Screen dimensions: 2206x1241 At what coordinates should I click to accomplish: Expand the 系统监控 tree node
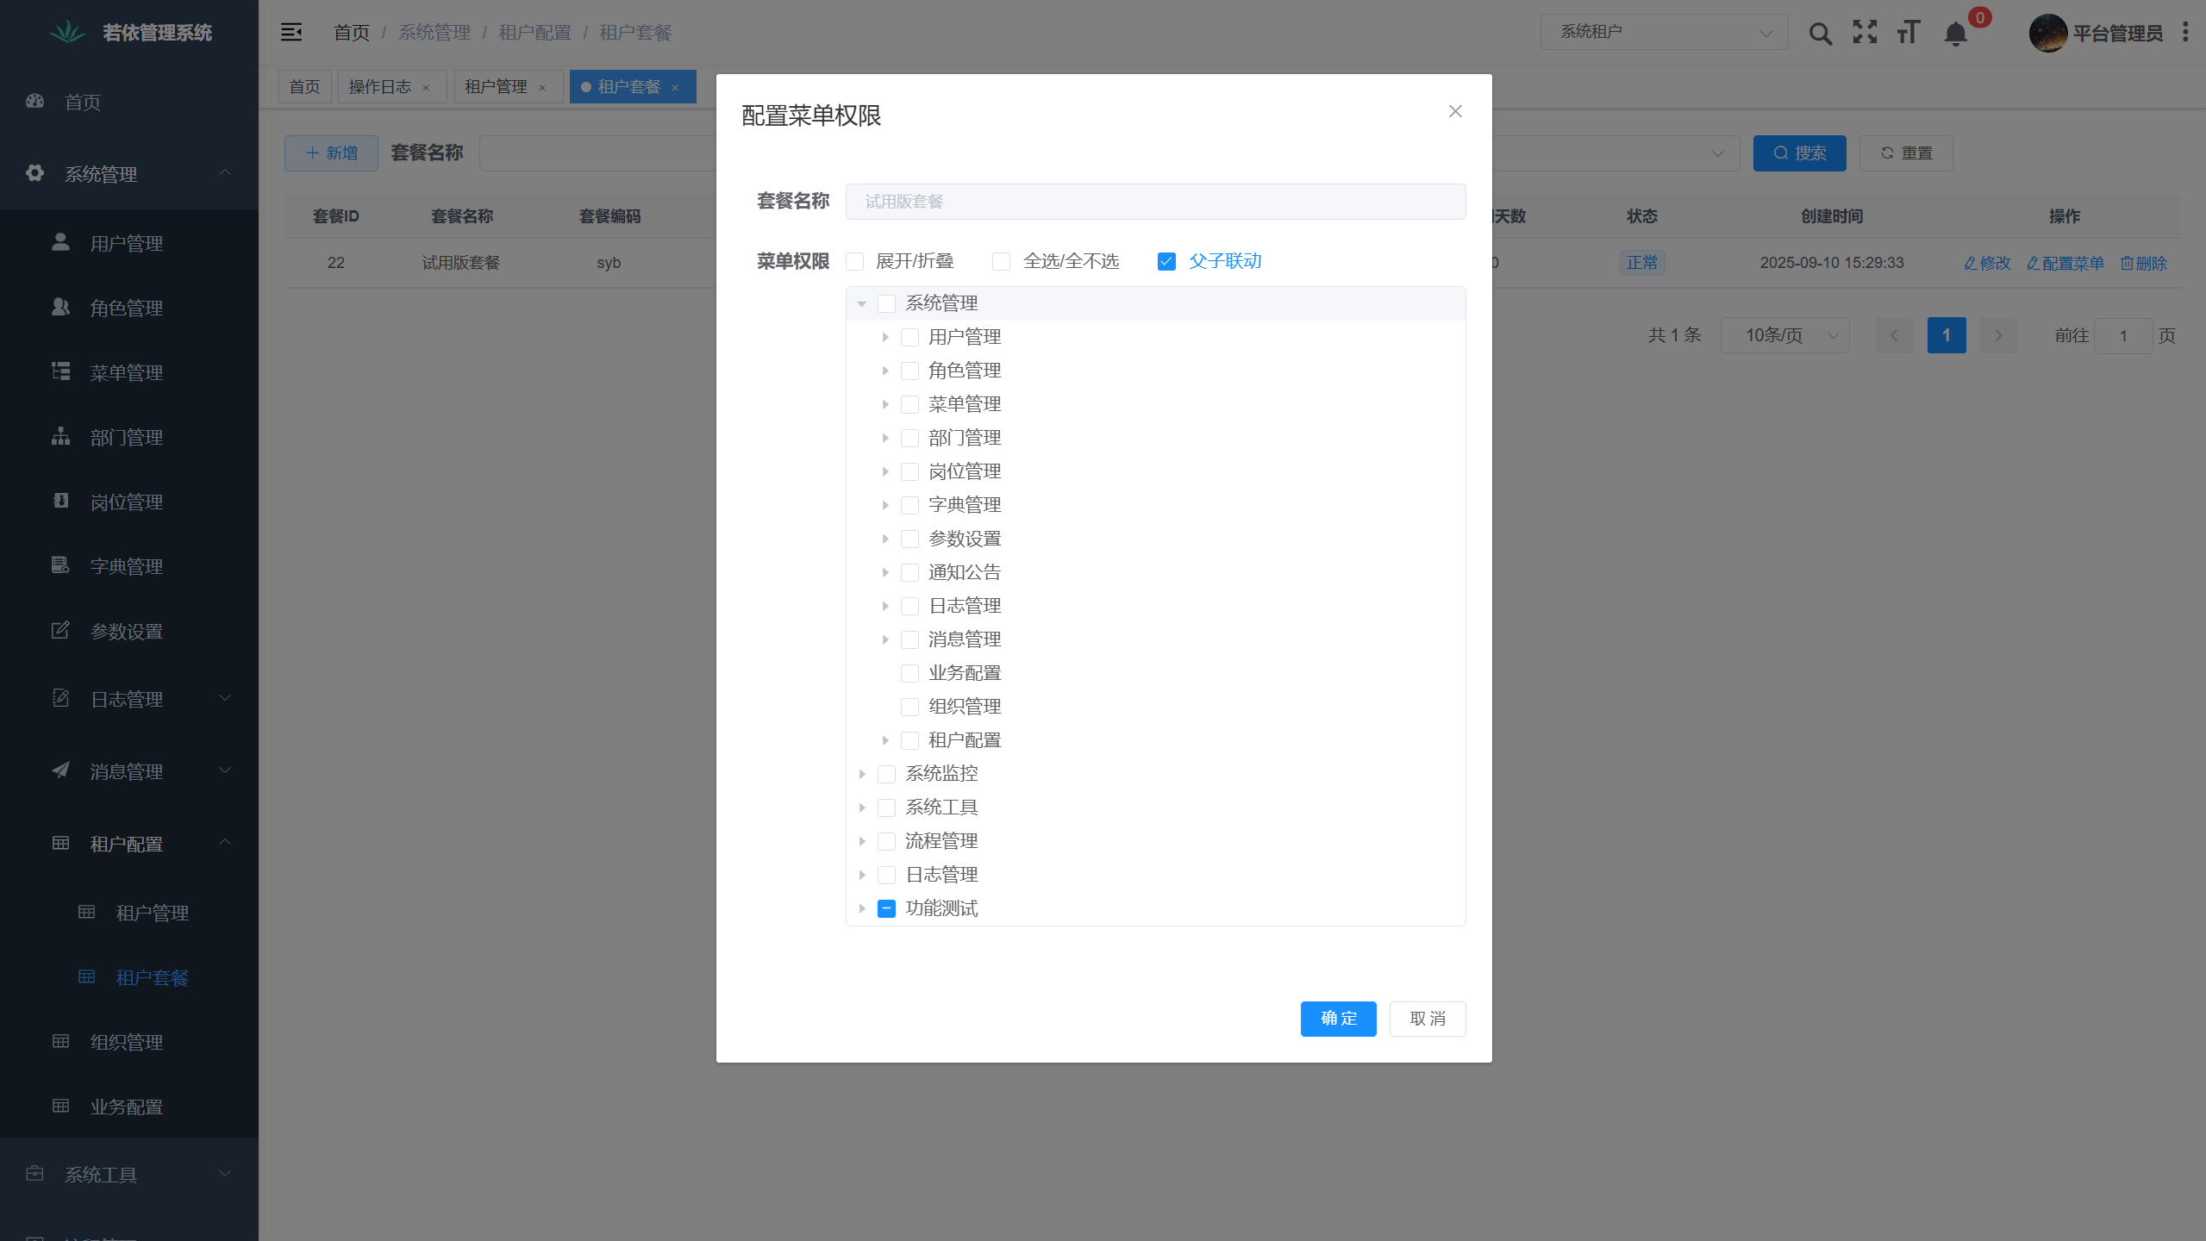[865, 773]
